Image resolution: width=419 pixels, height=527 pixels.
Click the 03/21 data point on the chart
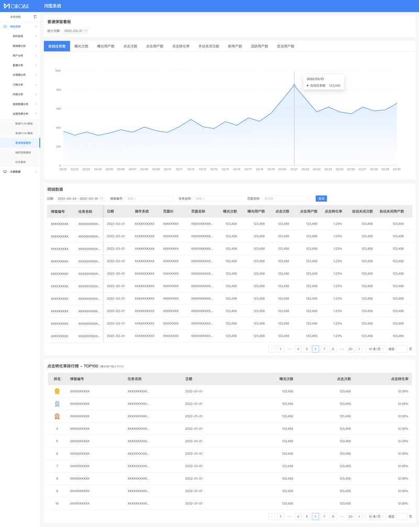(294, 86)
